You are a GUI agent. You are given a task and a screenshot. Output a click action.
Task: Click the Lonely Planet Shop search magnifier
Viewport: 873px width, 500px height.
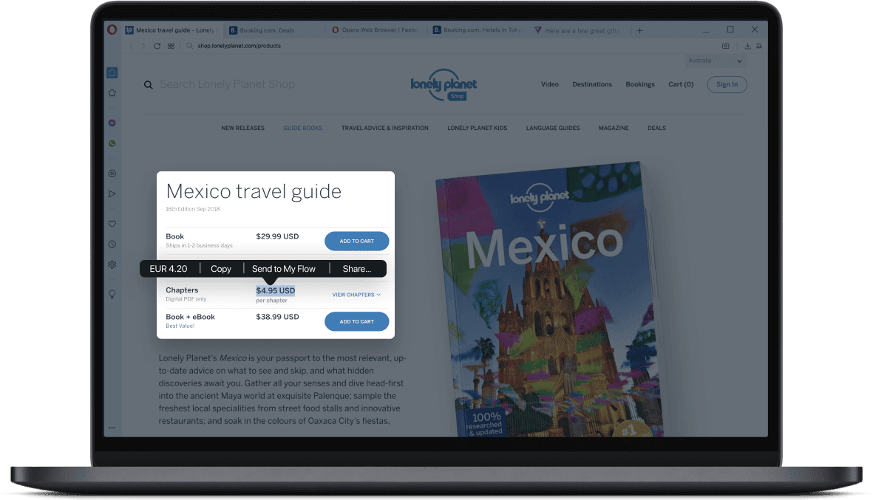(148, 84)
